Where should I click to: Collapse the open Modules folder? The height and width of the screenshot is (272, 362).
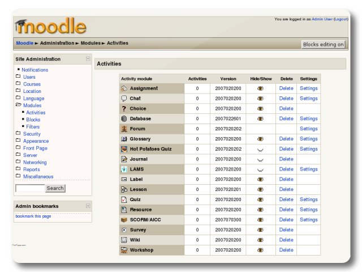18,104
